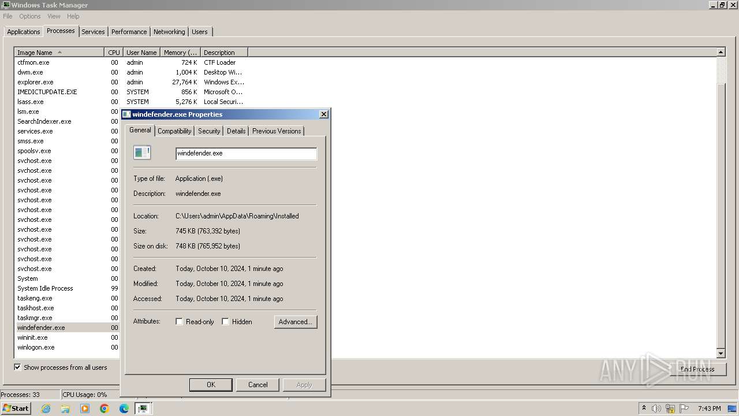This screenshot has height=416, width=739.
Task: Open Microsoft Edge from the taskbar
Action: (124, 408)
